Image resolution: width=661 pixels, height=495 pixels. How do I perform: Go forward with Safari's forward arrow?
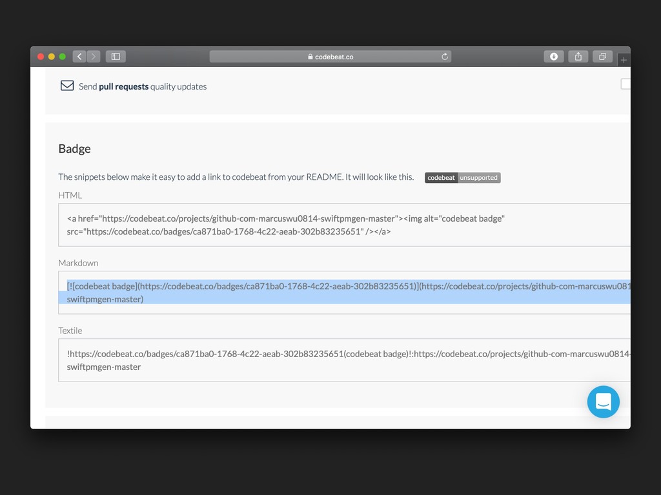point(94,57)
